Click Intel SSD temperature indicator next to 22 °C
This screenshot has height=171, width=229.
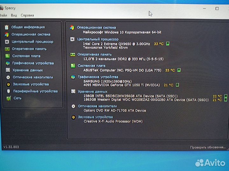click(226, 96)
